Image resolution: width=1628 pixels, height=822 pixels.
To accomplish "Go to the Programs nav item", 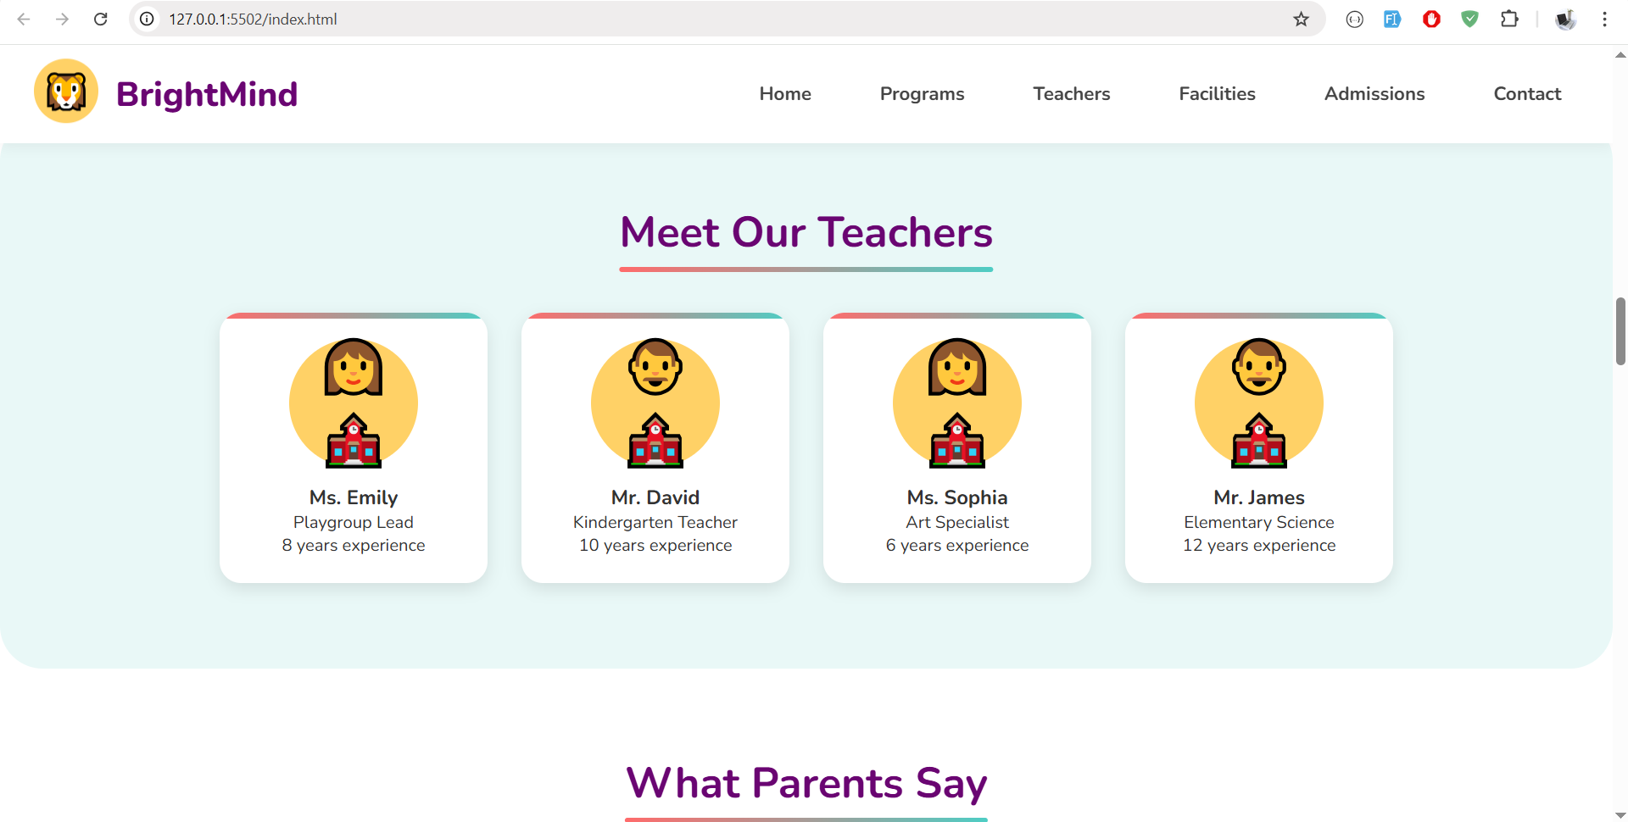I will [922, 94].
